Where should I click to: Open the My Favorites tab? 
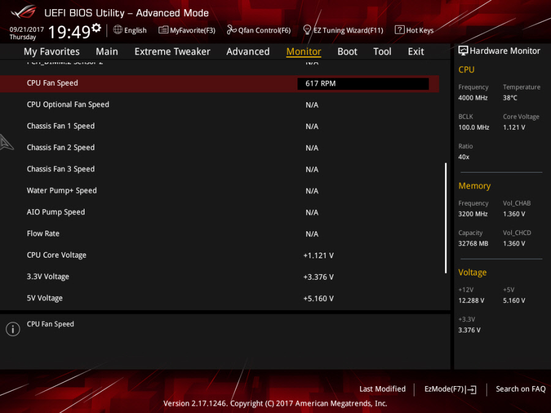coord(51,51)
